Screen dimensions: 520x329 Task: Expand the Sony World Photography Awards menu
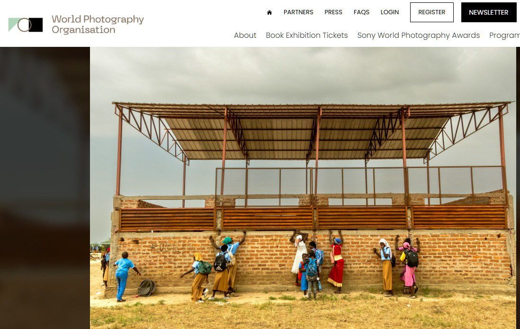pyautogui.click(x=419, y=35)
